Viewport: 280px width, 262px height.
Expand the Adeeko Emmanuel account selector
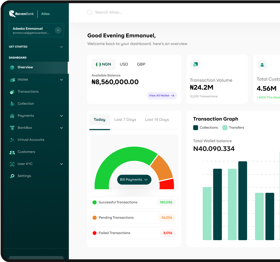tap(58, 30)
